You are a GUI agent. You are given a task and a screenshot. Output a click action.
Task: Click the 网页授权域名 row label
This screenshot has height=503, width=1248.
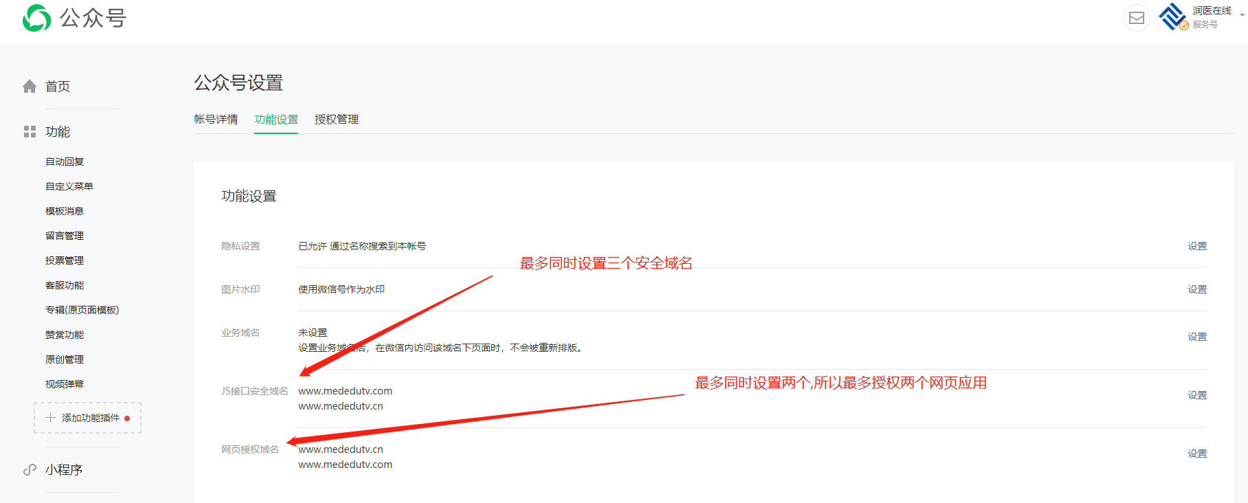[x=250, y=449]
